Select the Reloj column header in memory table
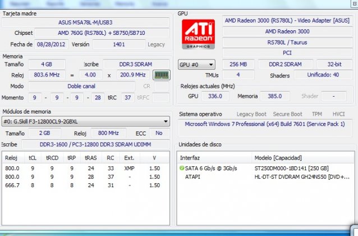The image size is (358, 236). (x=11, y=158)
